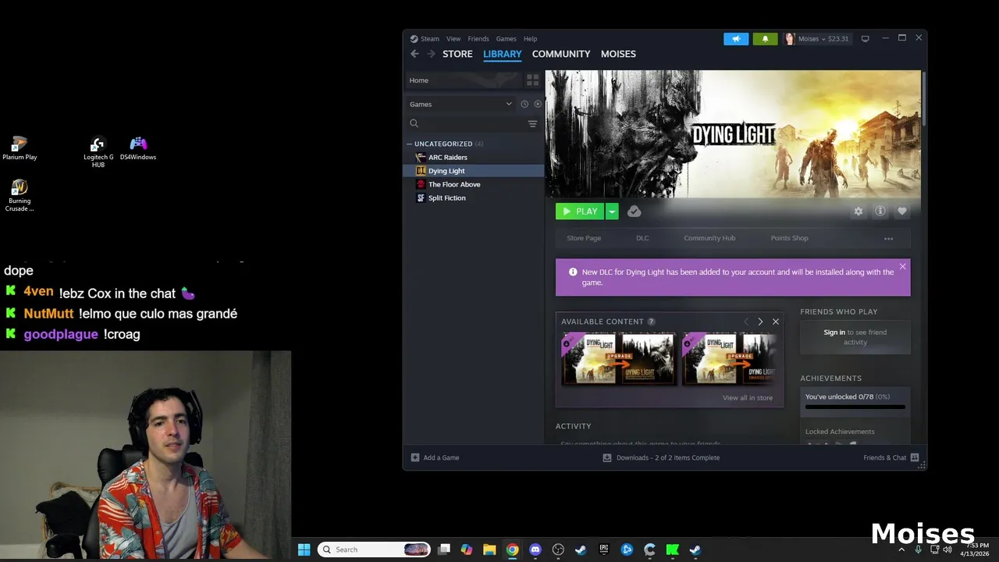This screenshot has height=562, width=999.
Task: Open DS4Windows desktop shortcut
Action: click(x=138, y=148)
